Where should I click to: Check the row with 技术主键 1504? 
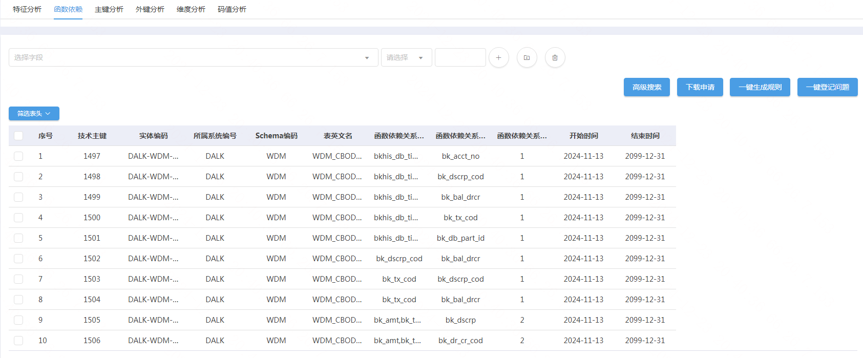click(18, 300)
